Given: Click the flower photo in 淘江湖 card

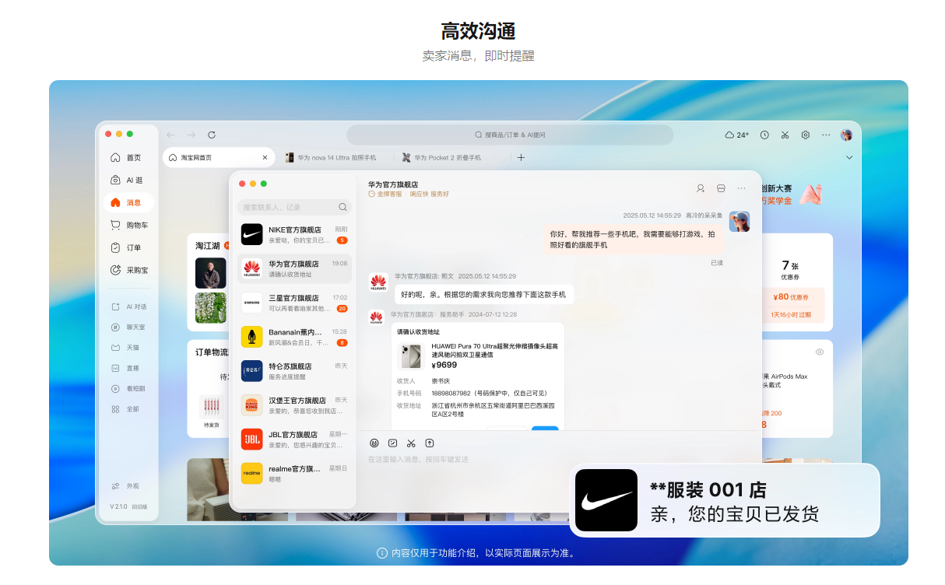Looking at the screenshot, I should [x=211, y=308].
